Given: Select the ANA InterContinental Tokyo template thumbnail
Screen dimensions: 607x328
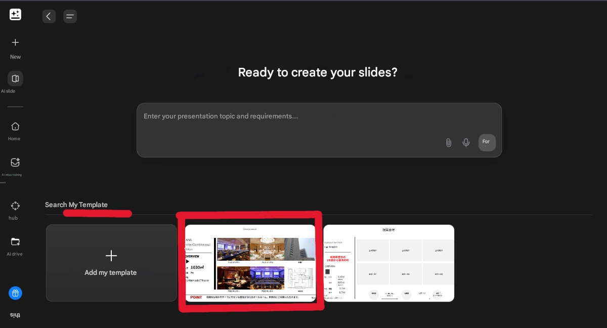Looking at the screenshot, I should click(x=250, y=263).
